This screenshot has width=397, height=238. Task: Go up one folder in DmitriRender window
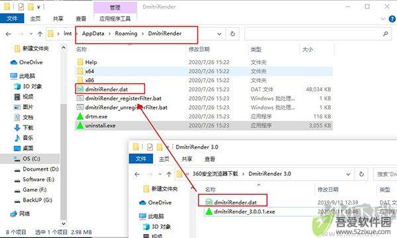click(40, 34)
